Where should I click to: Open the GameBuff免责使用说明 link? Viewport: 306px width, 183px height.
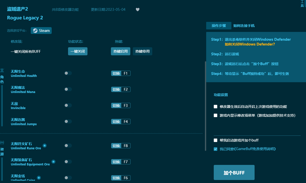click(255, 149)
